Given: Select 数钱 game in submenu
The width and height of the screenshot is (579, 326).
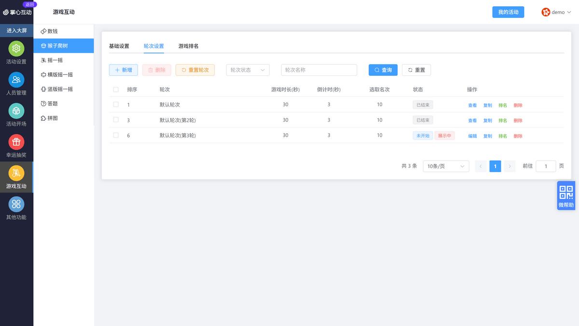Looking at the screenshot, I should (x=64, y=31).
